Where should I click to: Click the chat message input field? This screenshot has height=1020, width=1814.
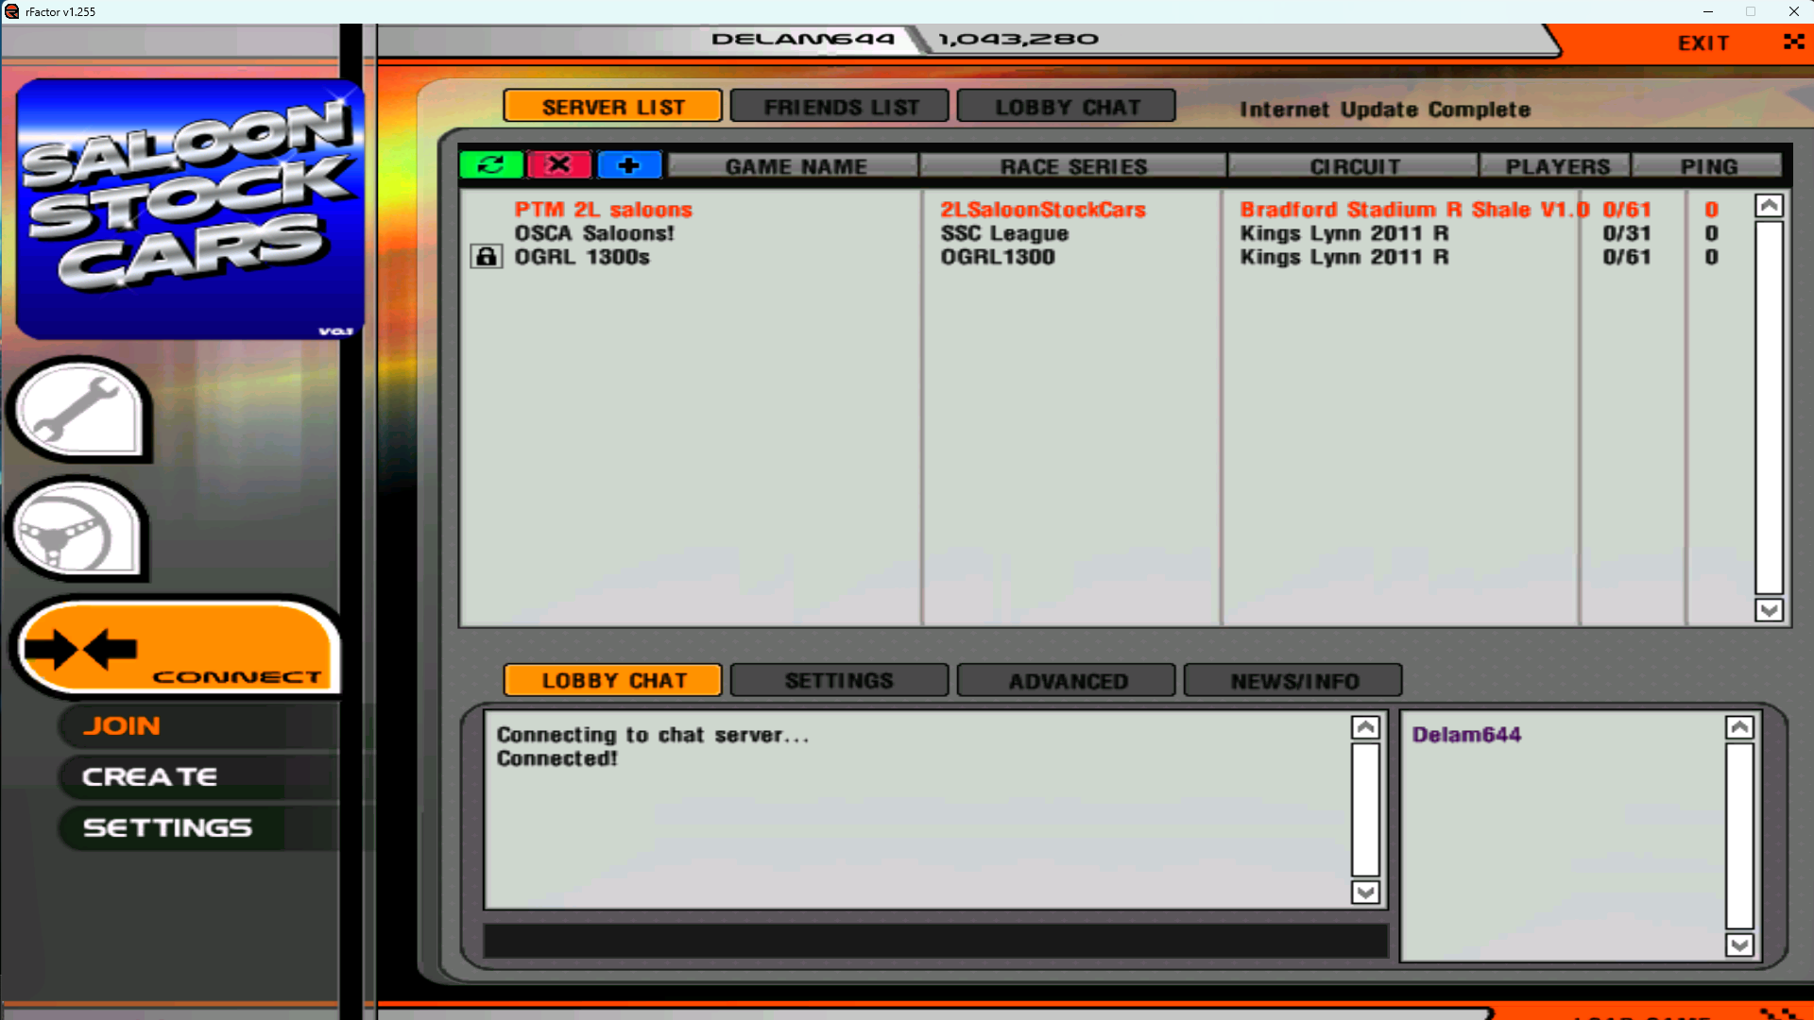935,941
